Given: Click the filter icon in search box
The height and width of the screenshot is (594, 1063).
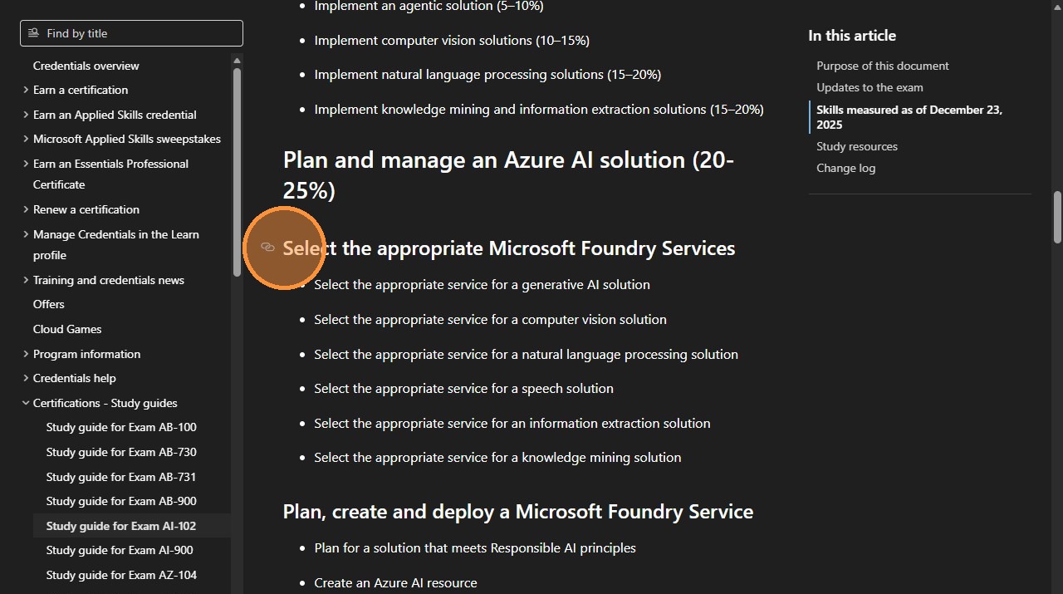Looking at the screenshot, I should (33, 33).
